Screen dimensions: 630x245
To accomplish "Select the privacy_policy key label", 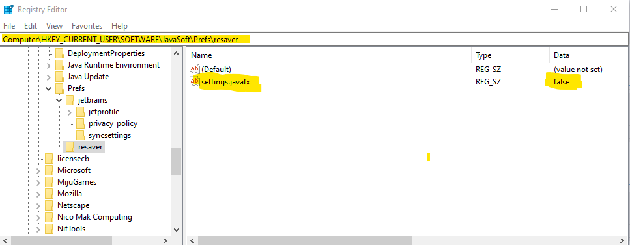I will 113,123.
